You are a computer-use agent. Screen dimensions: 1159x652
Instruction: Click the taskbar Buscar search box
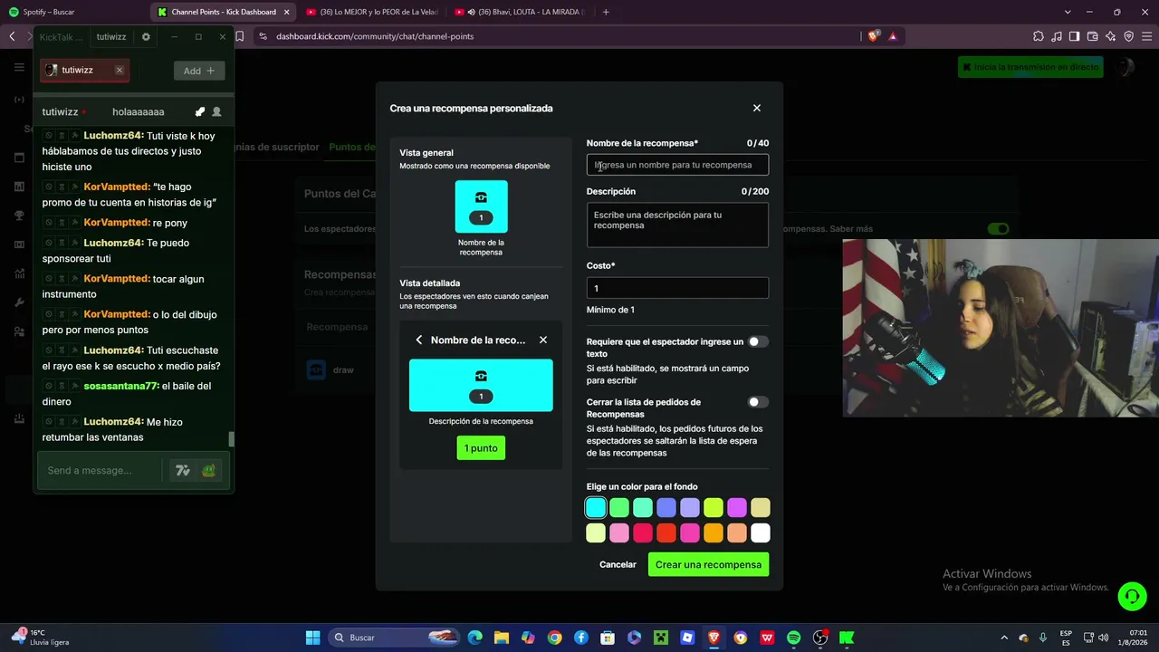[x=393, y=638]
